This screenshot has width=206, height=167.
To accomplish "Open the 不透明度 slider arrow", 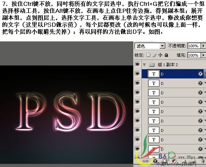I will (204, 46).
